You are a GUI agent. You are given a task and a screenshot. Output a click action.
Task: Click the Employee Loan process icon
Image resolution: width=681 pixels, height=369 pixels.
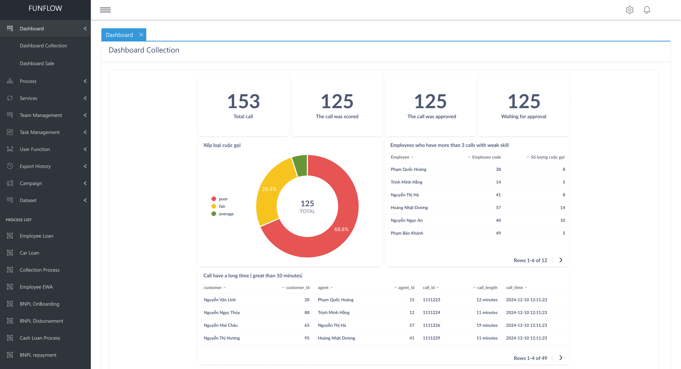[10, 236]
